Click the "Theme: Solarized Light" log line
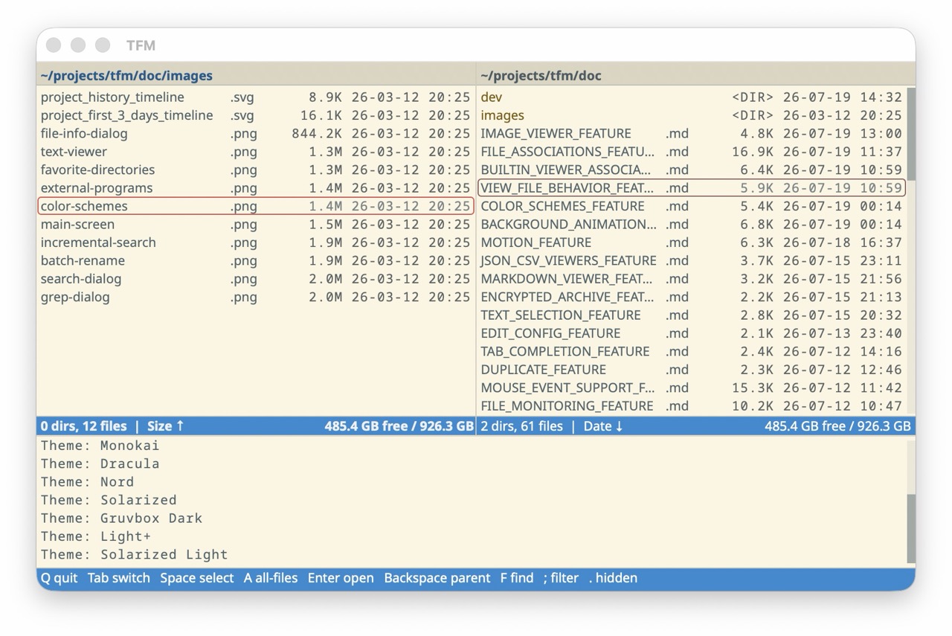This screenshot has height=636, width=952. pos(135,555)
